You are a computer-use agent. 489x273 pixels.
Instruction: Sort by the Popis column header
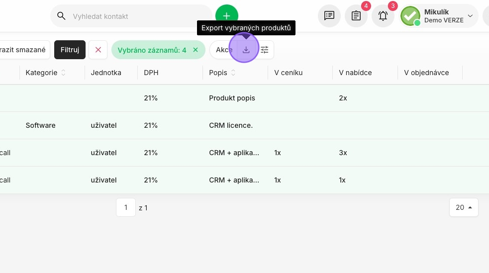coord(222,73)
